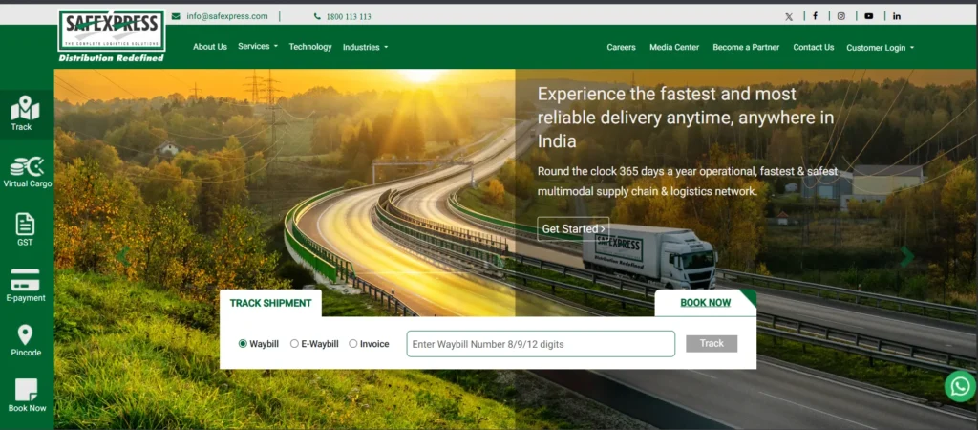Open Contact Us page
The height and width of the screenshot is (430, 978).
(x=814, y=48)
